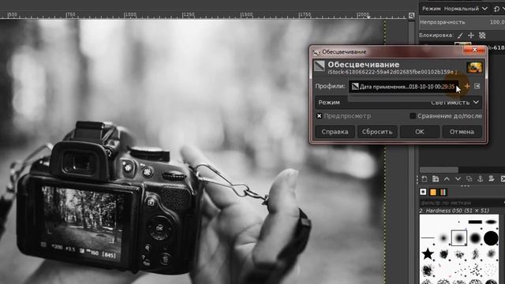Click the canvas vertical scrollbar
The image size is (505, 284).
[x=411, y=151]
